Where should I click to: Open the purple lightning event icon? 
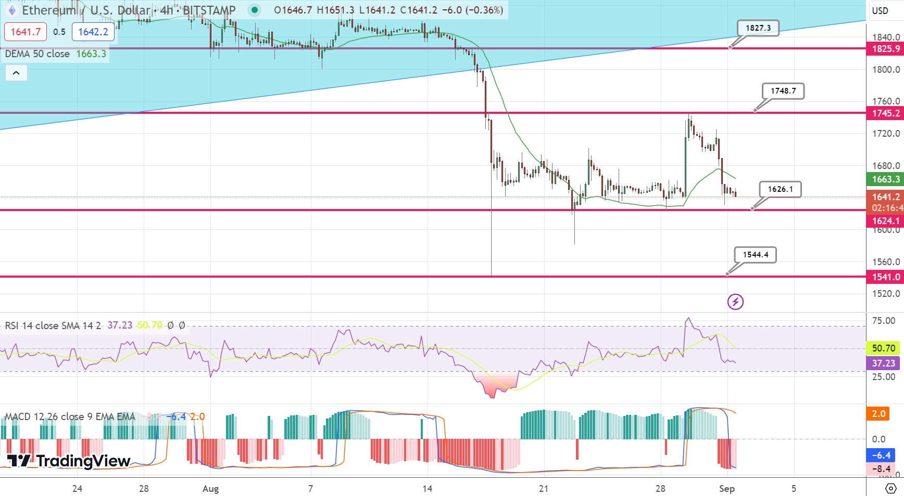tap(735, 302)
